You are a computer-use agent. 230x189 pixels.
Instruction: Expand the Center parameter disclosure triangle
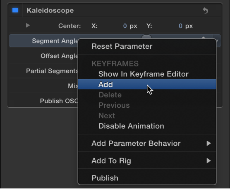pyautogui.click(x=28, y=25)
